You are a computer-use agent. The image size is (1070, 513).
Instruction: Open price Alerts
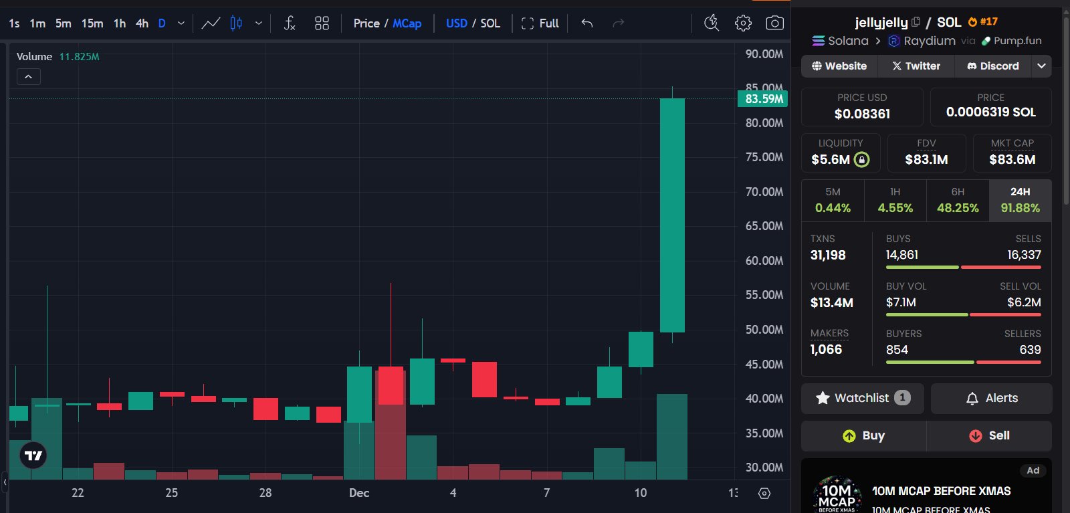tap(992, 398)
